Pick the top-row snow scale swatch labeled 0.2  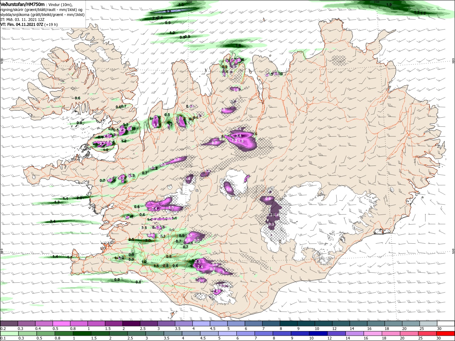point(9,324)
